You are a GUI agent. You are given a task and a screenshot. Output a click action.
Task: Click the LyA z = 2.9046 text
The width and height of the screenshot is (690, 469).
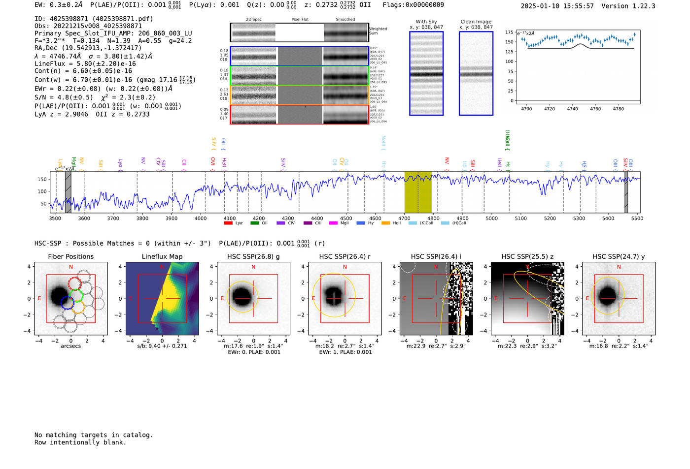62,114
